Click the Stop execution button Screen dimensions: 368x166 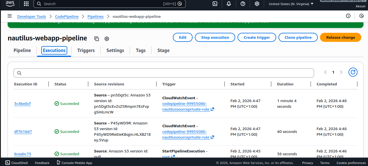point(215,37)
